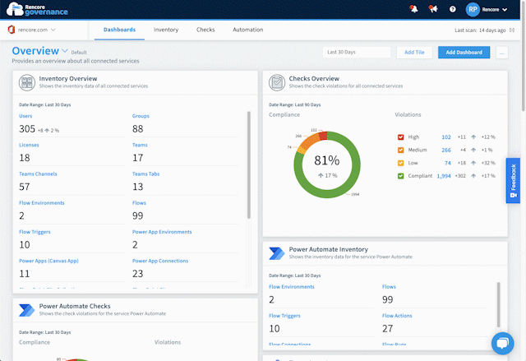526x361 pixels.
Task: Click the Power Automate Inventory tile scrollbar
Action: click(x=499, y=304)
